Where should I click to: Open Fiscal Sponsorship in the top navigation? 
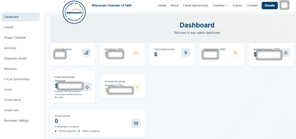[195, 5]
